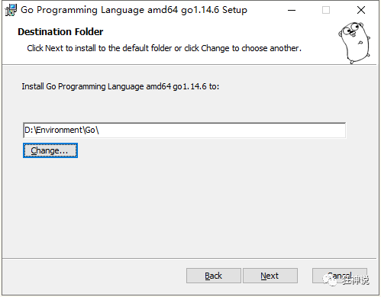Click the title bar text of Go Setup
381x297 pixels.
(134, 10)
